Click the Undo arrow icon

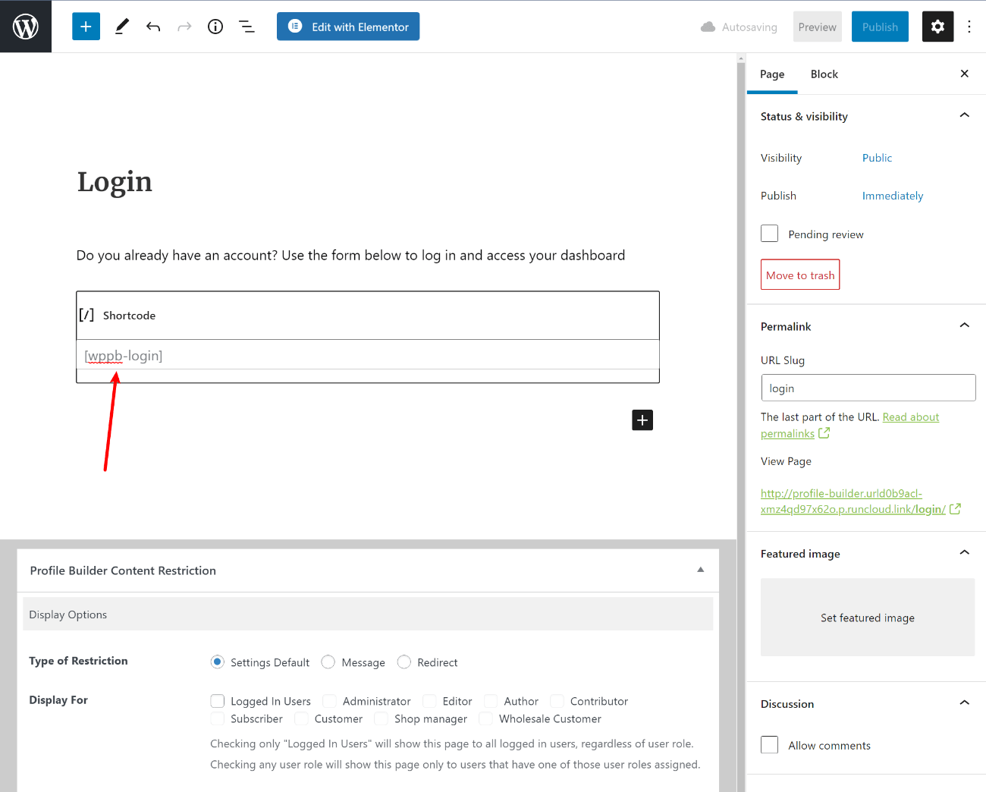click(153, 27)
